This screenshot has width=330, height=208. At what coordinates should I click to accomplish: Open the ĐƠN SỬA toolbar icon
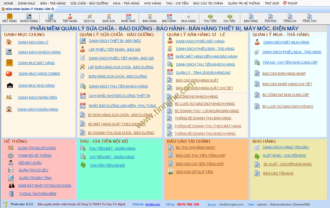109,18
